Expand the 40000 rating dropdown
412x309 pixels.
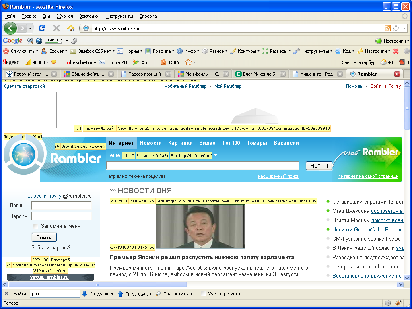pos(47,62)
